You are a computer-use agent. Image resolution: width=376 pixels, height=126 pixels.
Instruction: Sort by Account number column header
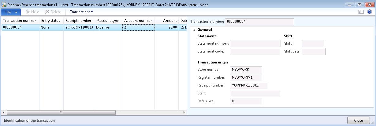click(138, 21)
